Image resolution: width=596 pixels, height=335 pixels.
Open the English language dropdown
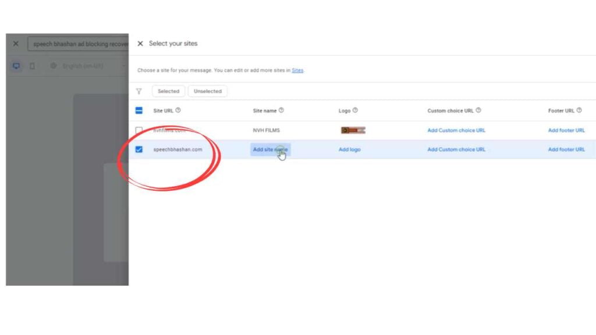tap(87, 66)
